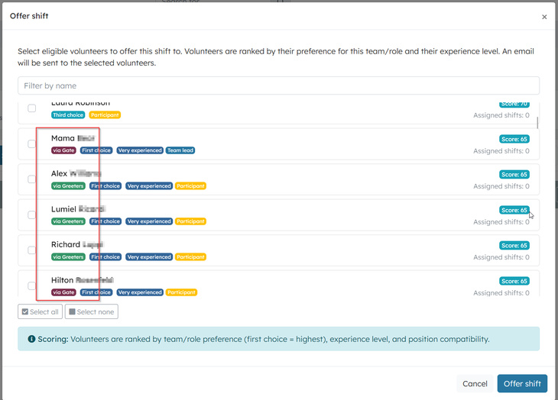Click the Cancel button
The image size is (558, 400).
[x=474, y=383]
